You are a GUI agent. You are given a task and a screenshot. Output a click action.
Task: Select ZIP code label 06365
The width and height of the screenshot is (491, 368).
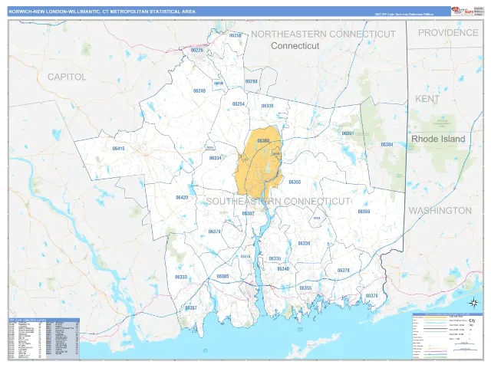click(295, 182)
